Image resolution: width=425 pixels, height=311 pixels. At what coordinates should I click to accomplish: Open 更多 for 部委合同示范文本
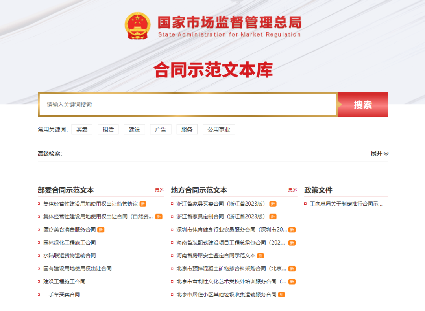point(159,190)
